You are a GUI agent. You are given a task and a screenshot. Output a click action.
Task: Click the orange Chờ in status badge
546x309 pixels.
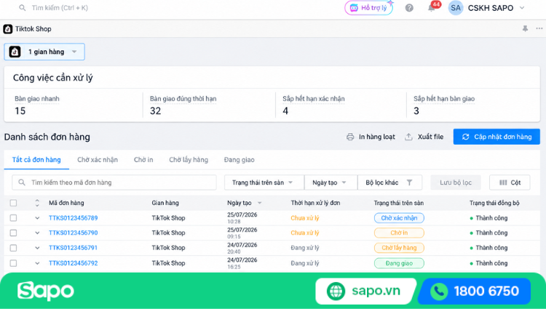[399, 233]
